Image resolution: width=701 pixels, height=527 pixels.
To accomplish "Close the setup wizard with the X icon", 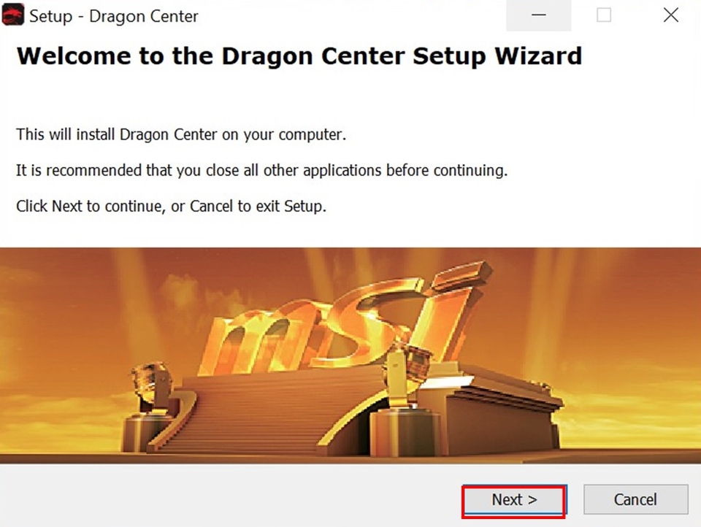I will click(x=670, y=15).
